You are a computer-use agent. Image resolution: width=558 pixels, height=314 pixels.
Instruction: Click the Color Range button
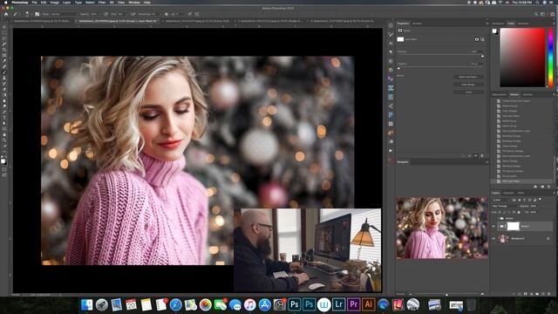coord(468,85)
